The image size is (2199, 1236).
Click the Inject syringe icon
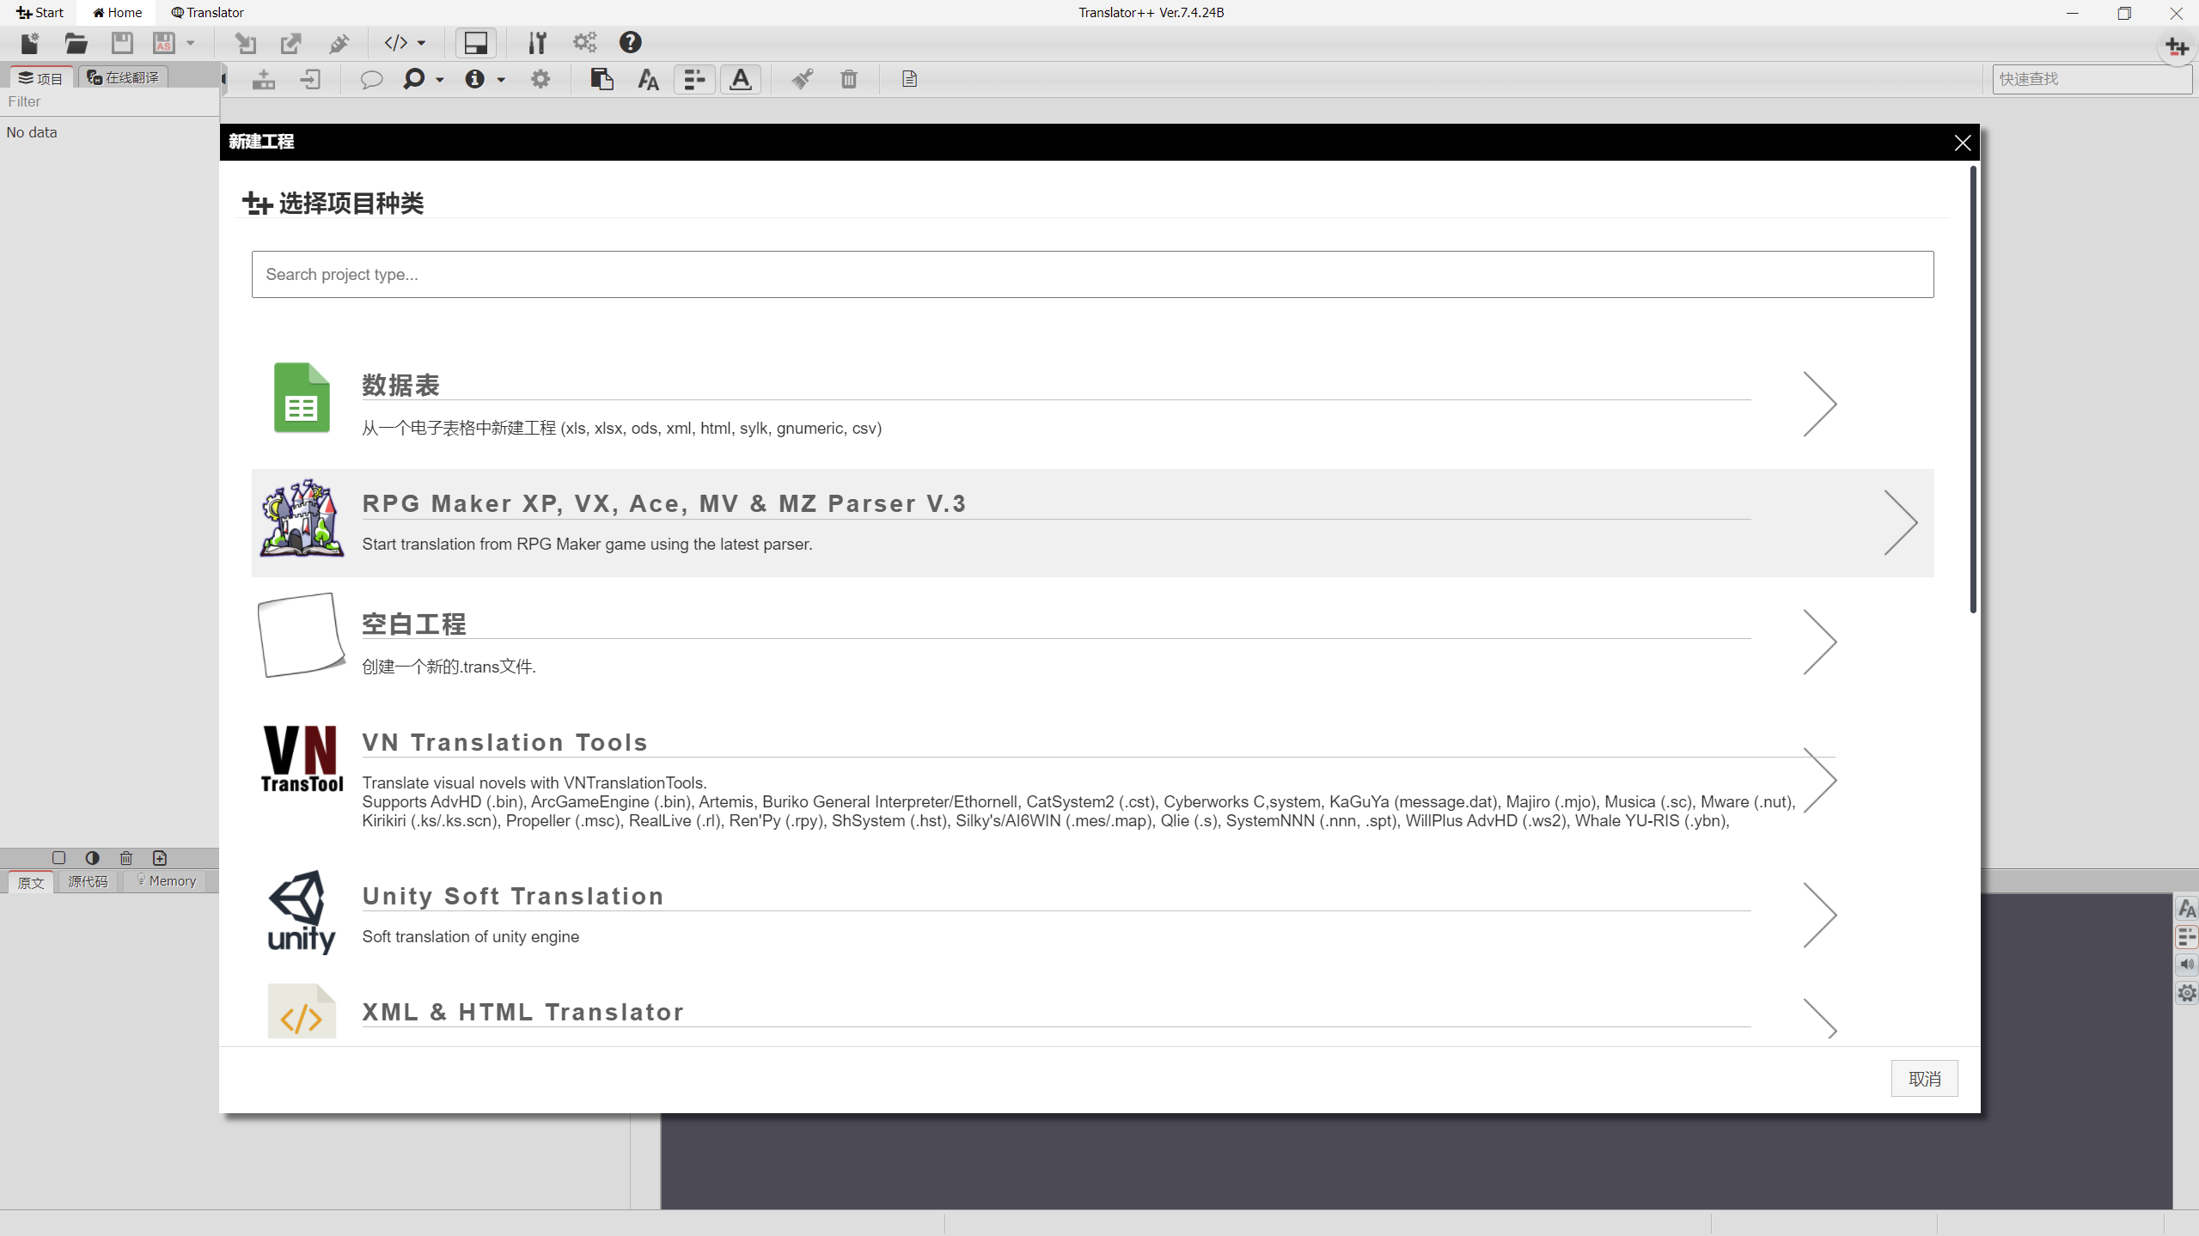click(339, 43)
